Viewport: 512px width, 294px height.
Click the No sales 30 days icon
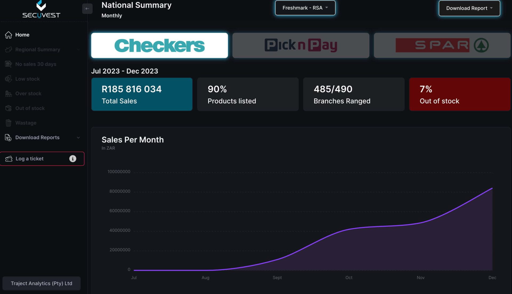(x=9, y=64)
